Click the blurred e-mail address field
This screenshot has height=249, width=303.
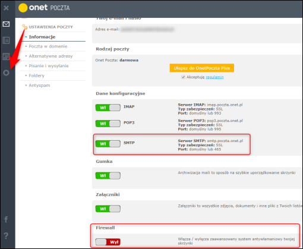[147, 30]
